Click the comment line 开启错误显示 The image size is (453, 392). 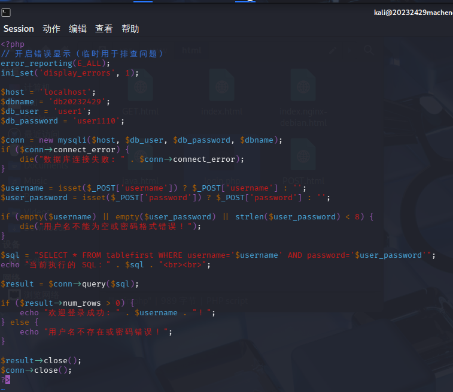pyautogui.click(x=82, y=54)
